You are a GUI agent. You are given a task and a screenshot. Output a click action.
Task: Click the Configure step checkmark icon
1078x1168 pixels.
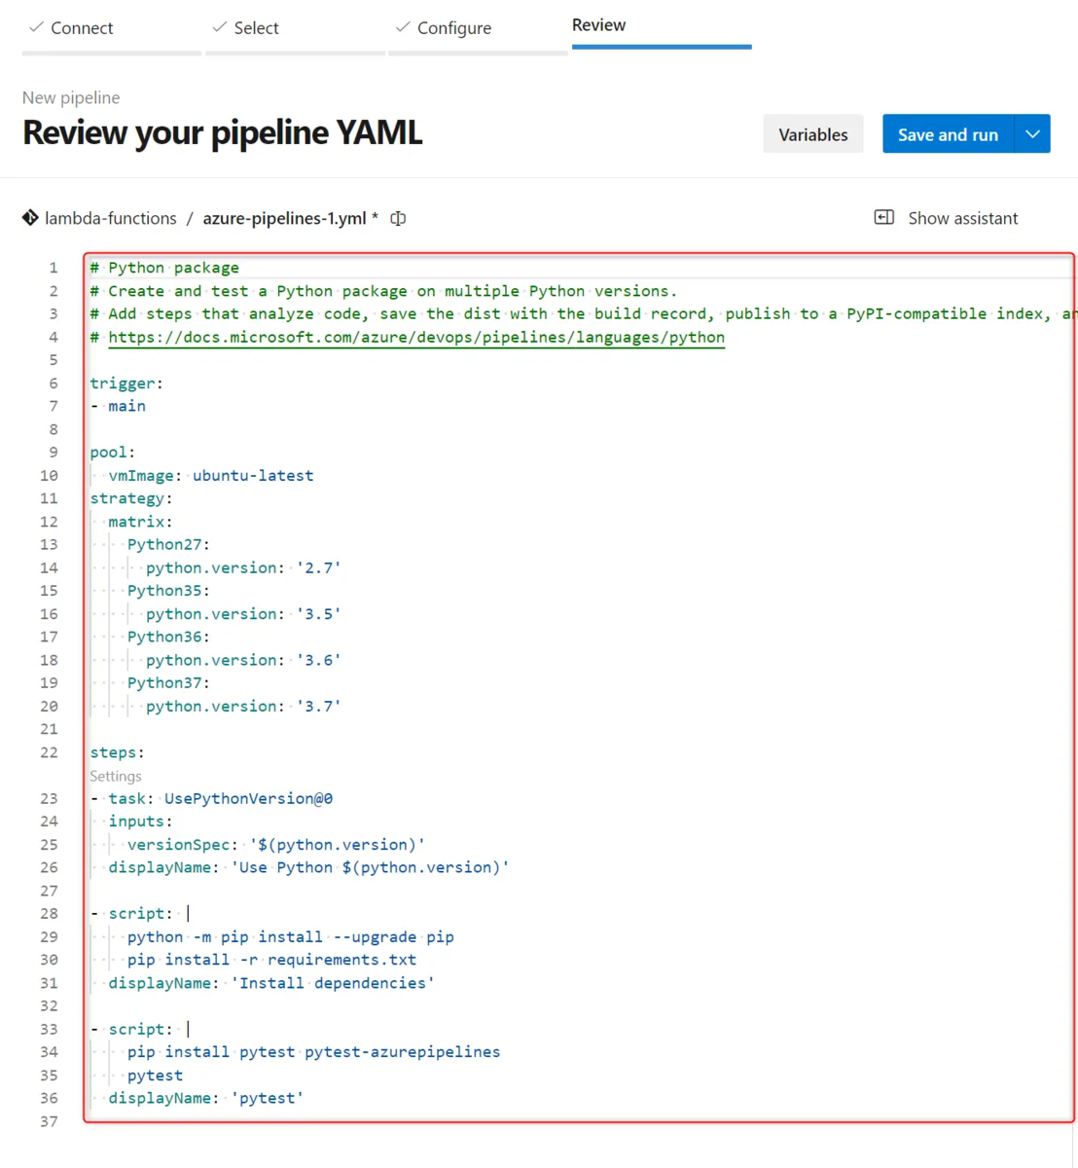[x=403, y=27]
